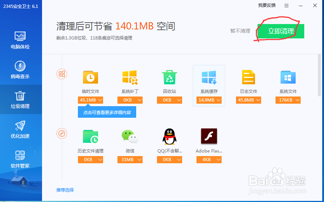Expand the QQ 0KB dropdown
This screenshot has width=324, height=202.
tap(170, 160)
